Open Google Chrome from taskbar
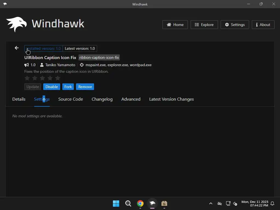 click(140, 203)
